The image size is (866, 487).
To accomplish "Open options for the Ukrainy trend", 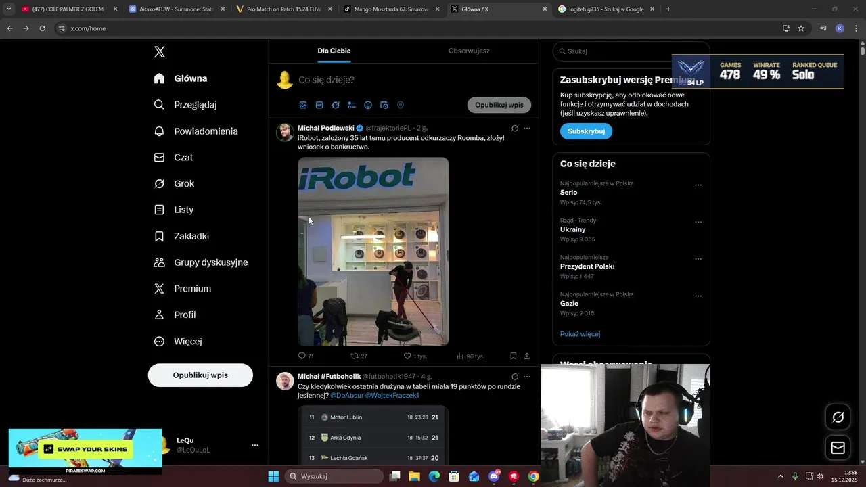I will [x=698, y=222].
